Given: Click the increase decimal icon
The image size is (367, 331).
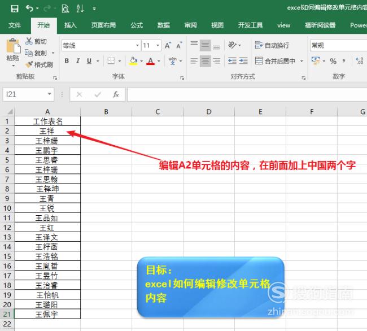Looking at the screenshot, I should coord(360,61).
